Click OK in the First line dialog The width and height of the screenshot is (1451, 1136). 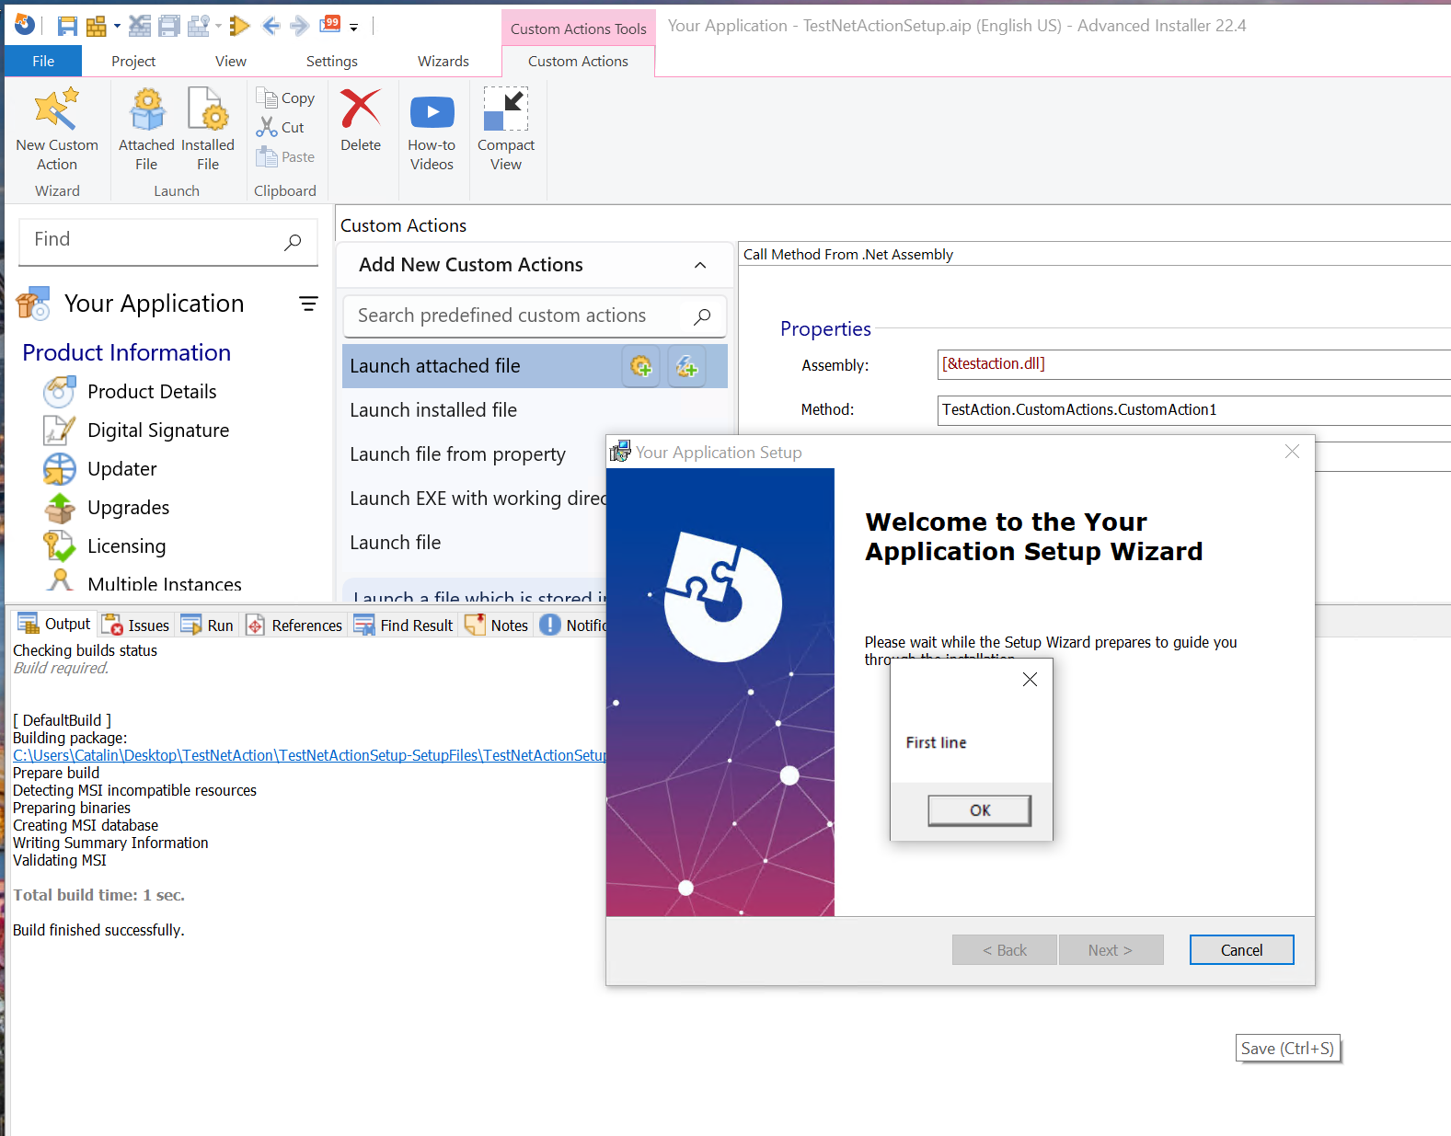pos(979,810)
